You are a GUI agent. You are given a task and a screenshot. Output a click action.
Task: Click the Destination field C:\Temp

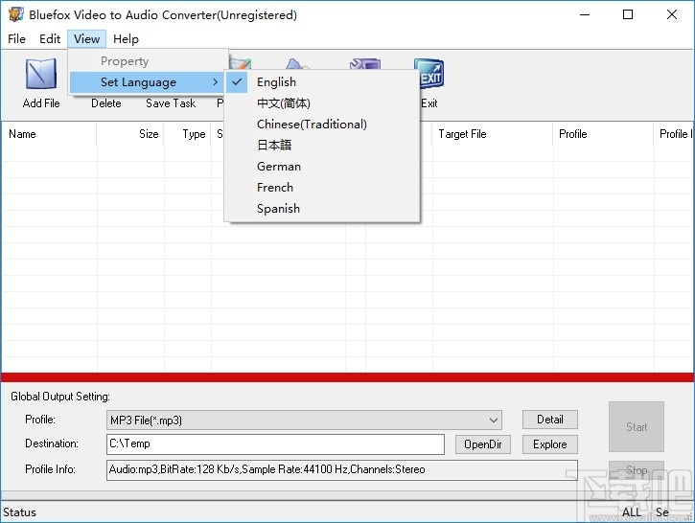pyautogui.click(x=275, y=444)
